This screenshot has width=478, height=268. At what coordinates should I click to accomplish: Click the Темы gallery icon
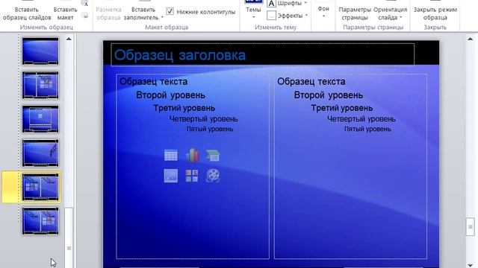click(x=254, y=1)
